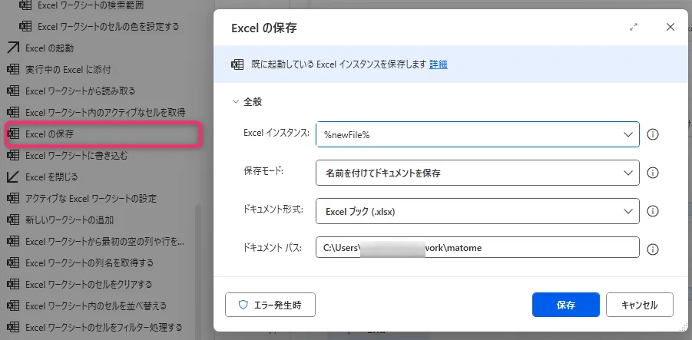Open the 保存モード dropdown
This screenshot has height=340, width=692.
coord(627,173)
